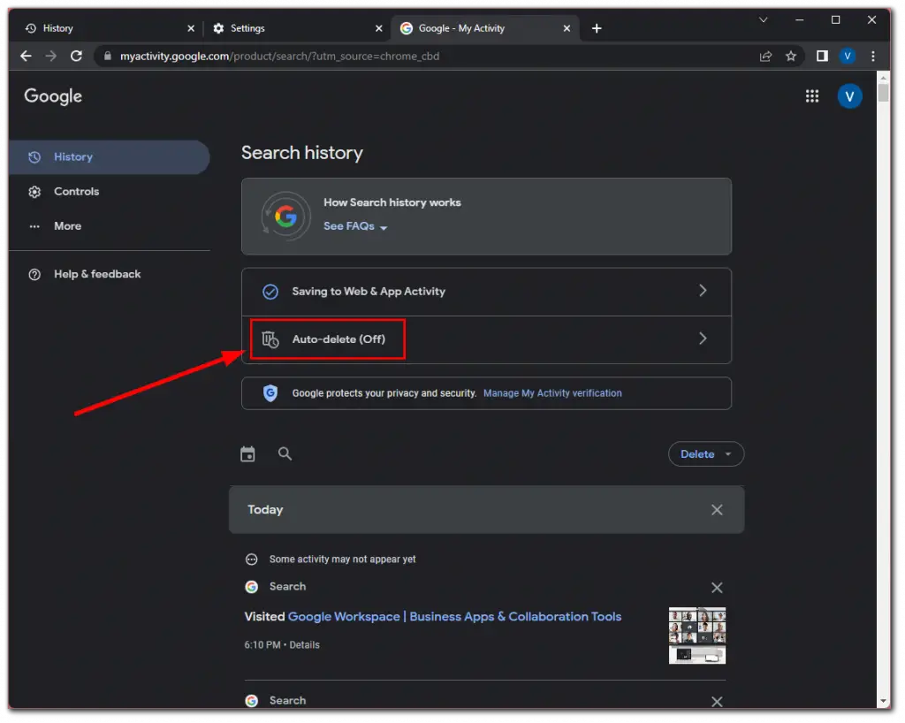This screenshot has height=723, width=905.
Task: Click the Google account avatar
Action: tap(849, 95)
